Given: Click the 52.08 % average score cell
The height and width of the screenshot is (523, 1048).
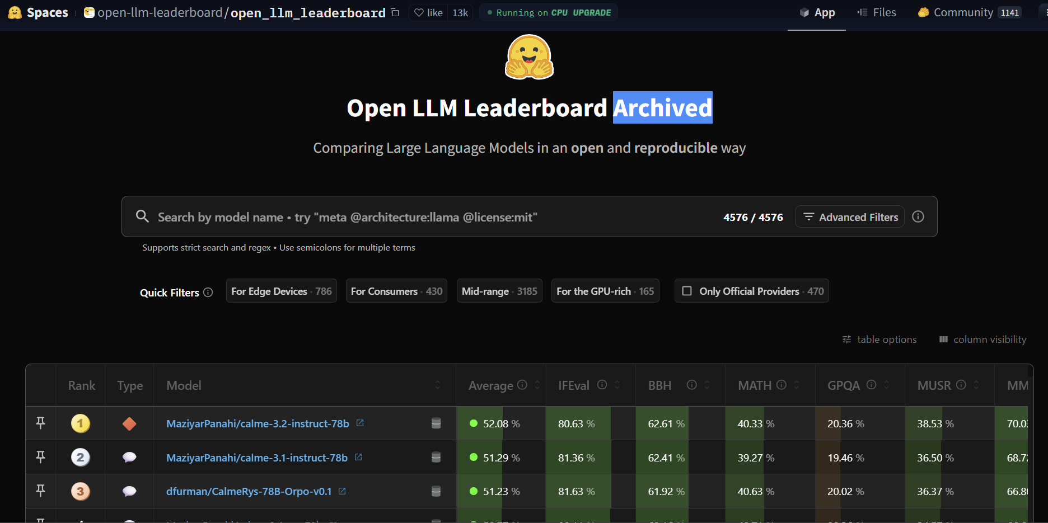Looking at the screenshot, I should click(x=501, y=423).
